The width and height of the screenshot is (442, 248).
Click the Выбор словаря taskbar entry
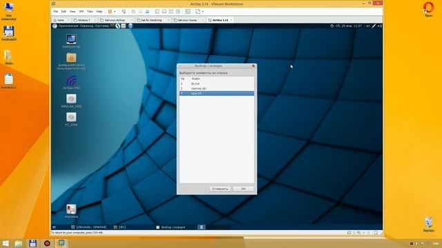click(x=171, y=227)
